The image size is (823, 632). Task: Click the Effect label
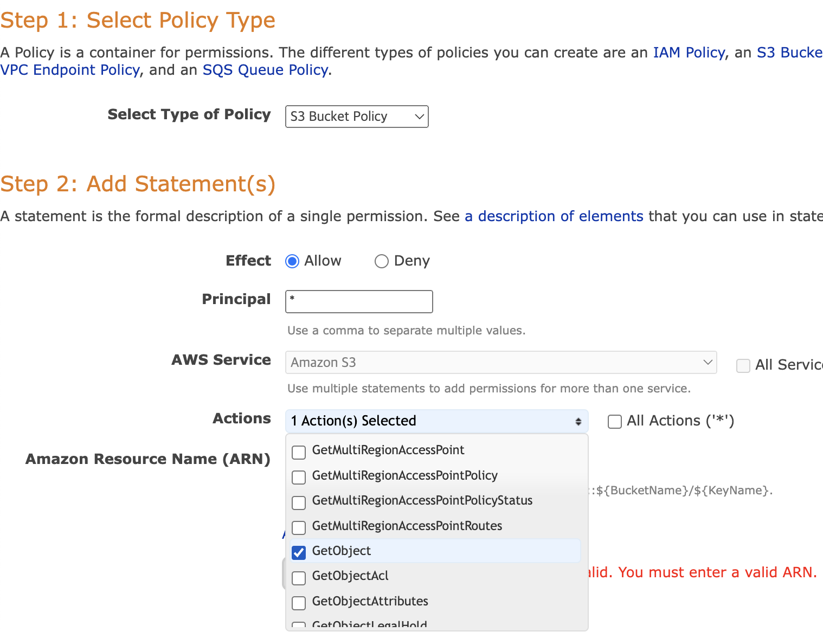point(248,261)
